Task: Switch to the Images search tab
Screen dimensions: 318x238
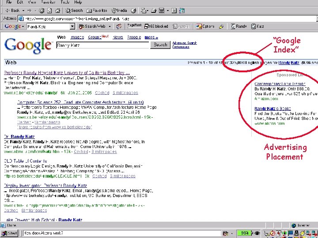Action: (x=77, y=37)
